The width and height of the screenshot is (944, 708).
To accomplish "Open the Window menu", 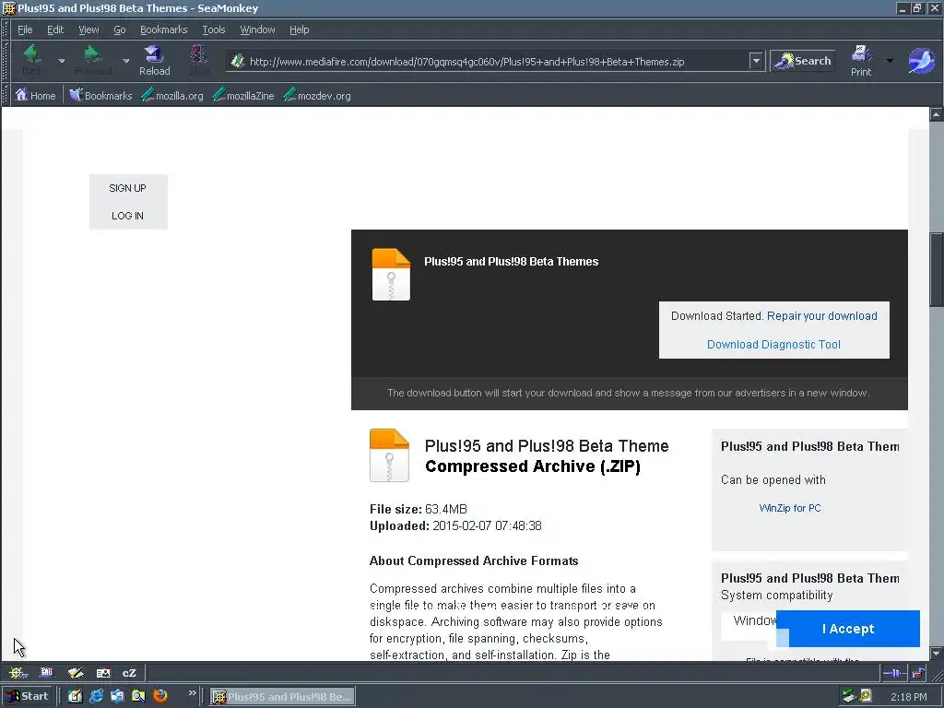I will pyautogui.click(x=258, y=29).
